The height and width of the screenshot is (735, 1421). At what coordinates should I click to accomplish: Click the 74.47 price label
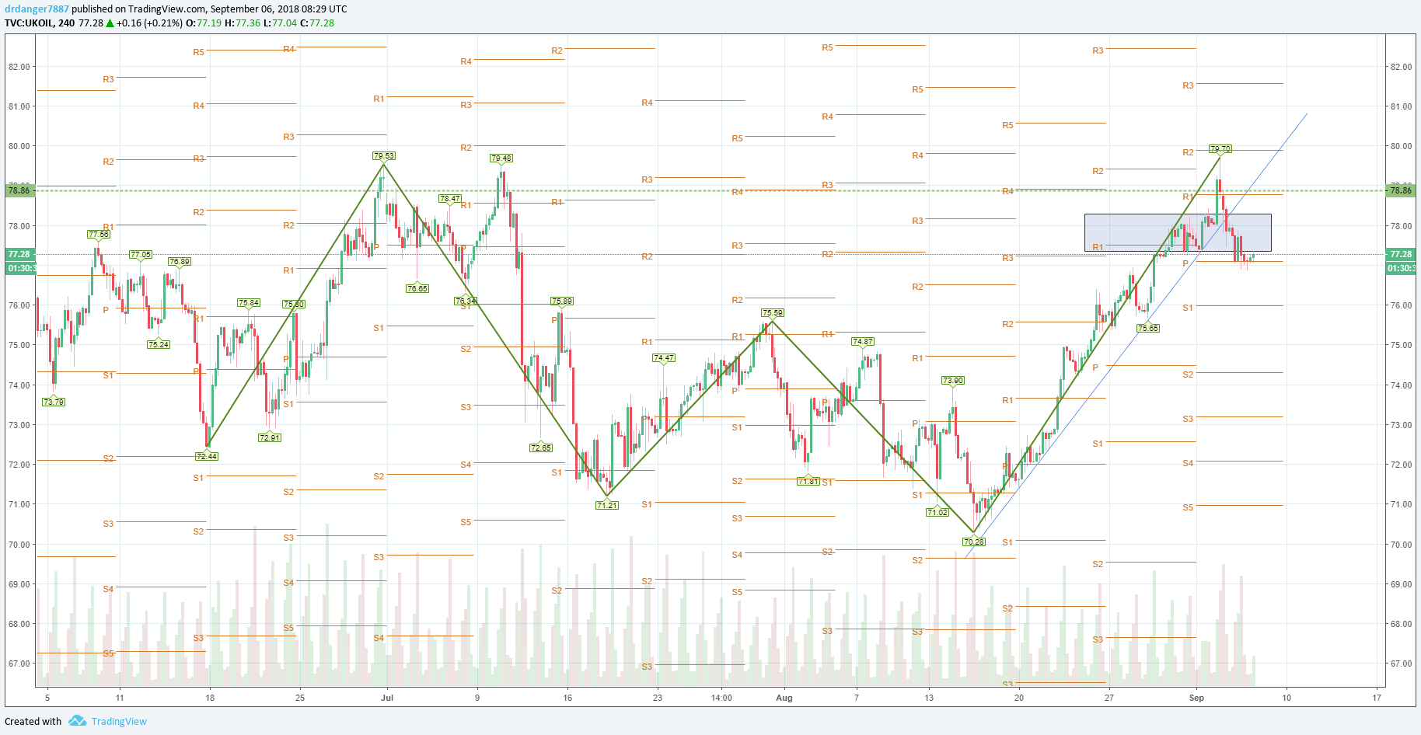click(x=664, y=358)
